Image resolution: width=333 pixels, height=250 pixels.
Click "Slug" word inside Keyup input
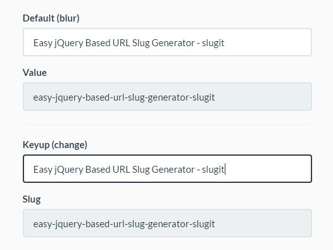pyautogui.click(x=141, y=170)
